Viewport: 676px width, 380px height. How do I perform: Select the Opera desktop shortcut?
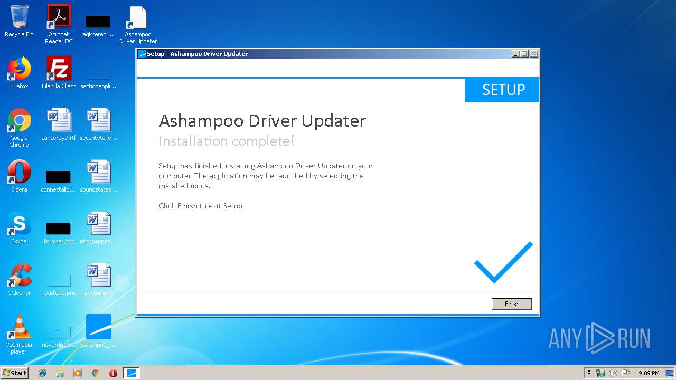tap(19, 177)
